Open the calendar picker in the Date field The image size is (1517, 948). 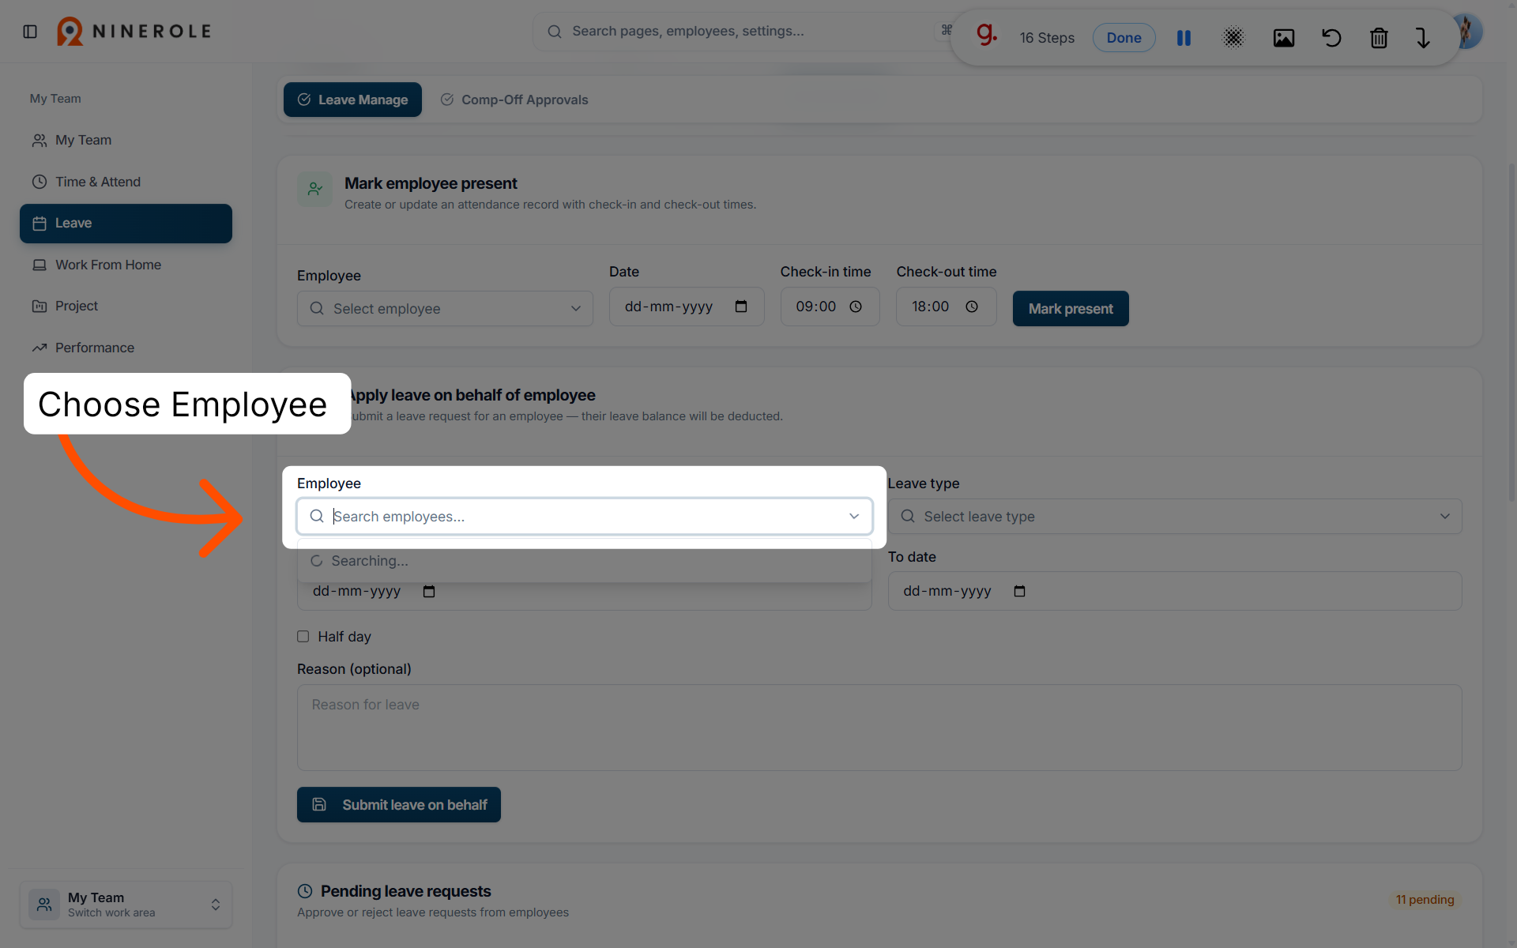pyautogui.click(x=741, y=307)
